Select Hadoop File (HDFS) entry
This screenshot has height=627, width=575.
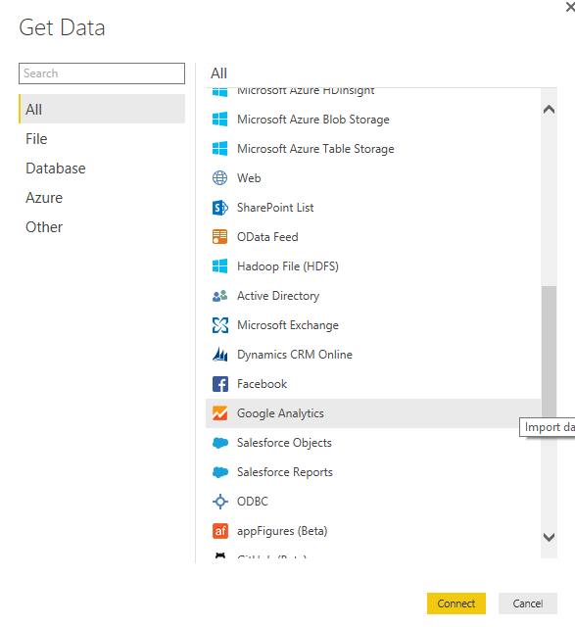[373, 266]
